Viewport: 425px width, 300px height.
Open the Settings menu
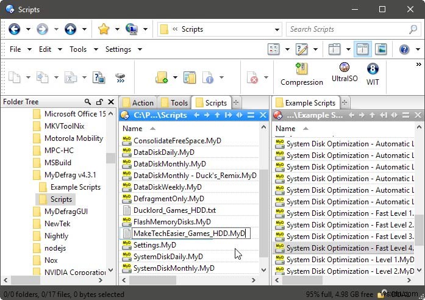pos(118,49)
